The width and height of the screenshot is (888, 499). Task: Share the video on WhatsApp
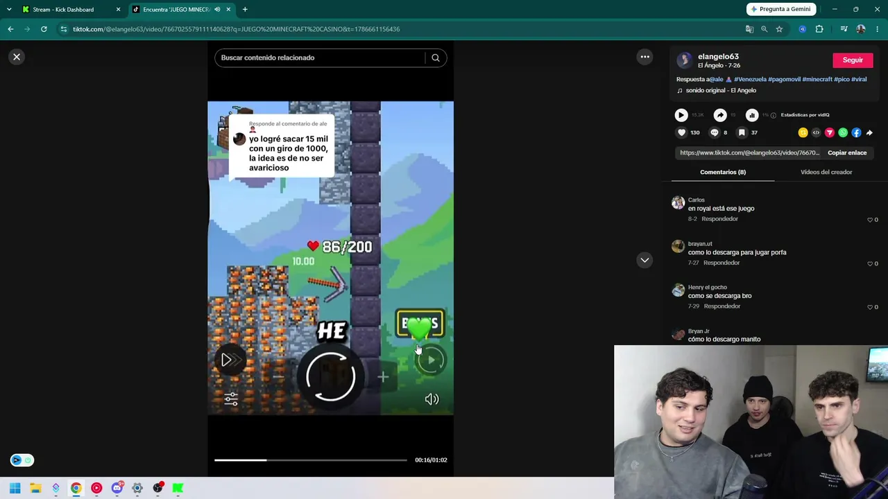click(843, 132)
